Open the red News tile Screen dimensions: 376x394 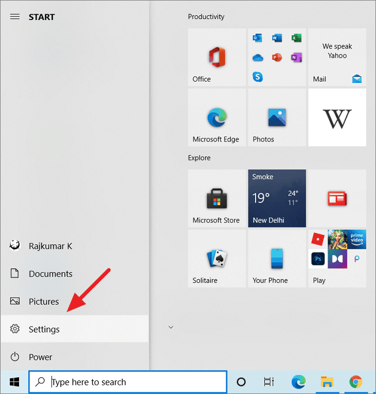337,198
